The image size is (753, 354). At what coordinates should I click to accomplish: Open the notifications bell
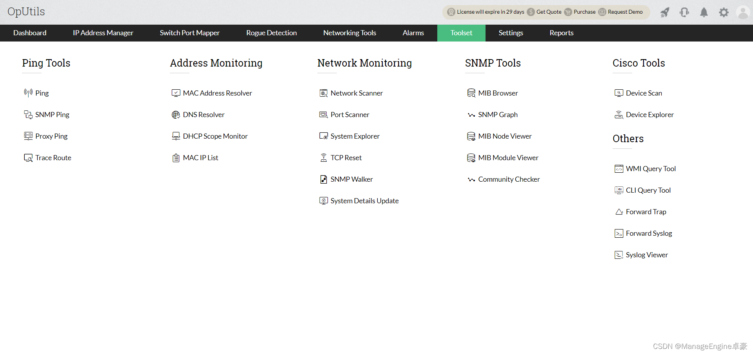click(704, 12)
